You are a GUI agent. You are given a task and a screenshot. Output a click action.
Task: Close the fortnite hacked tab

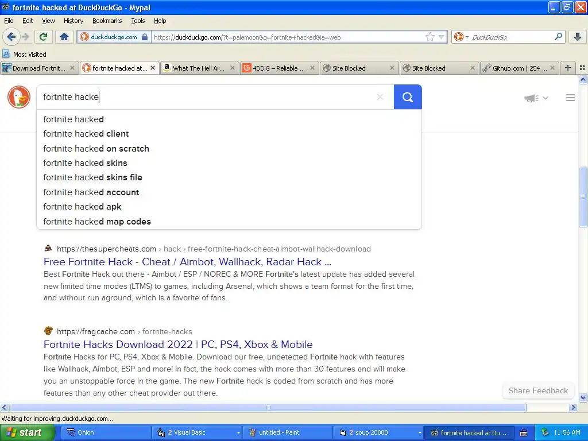pyautogui.click(x=153, y=68)
